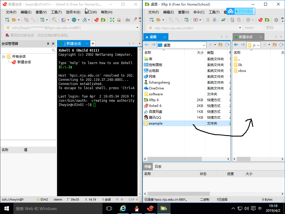Open session properties gear icon in Xshell

pos(42,20)
